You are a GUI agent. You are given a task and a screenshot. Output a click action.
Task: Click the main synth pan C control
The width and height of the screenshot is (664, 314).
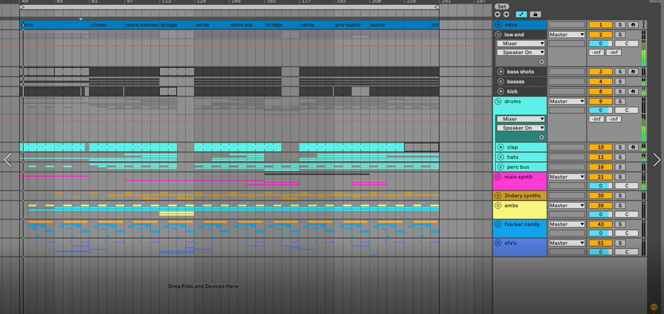point(627,186)
